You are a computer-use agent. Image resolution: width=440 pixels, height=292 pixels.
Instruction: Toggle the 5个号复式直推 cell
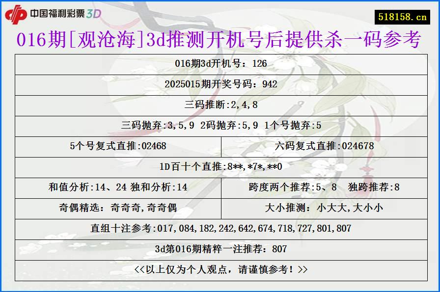118,145
